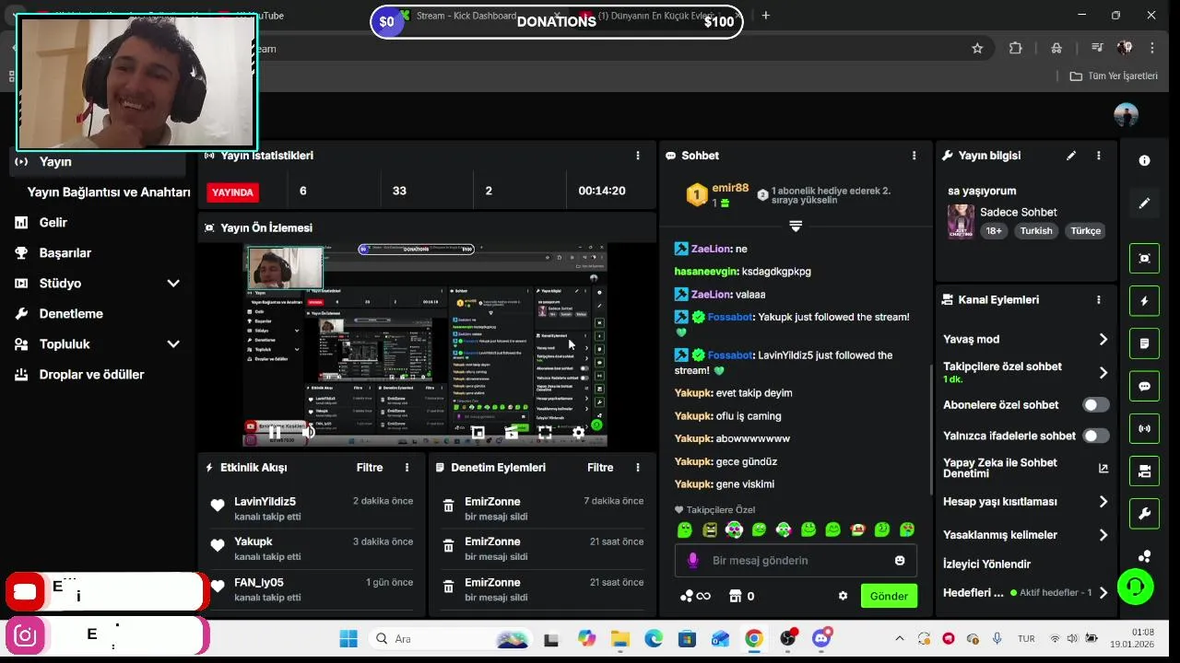The width and height of the screenshot is (1180, 663).
Task: Click the green headset support button
Action: 1135,587
